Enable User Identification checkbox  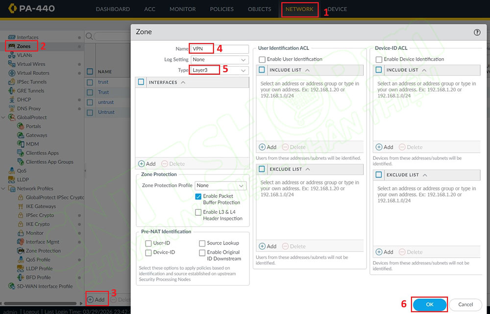pyautogui.click(x=262, y=59)
